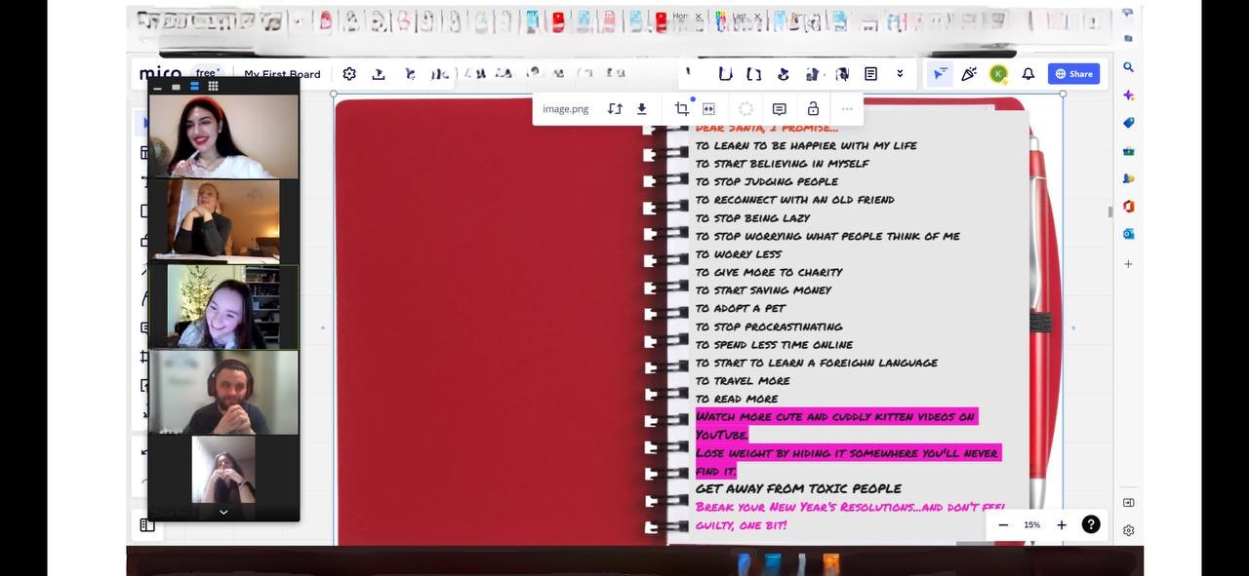Open more options ellipsis for image
The height and width of the screenshot is (576, 1249).
click(847, 109)
